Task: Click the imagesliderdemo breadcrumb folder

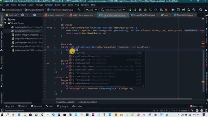Action: [x=34, y=10]
